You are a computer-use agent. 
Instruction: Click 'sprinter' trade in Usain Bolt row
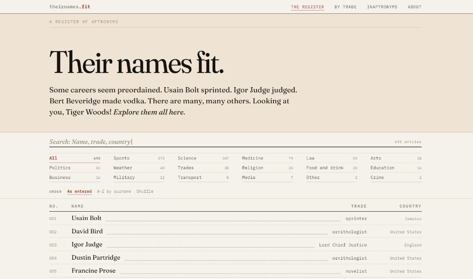pos(356,219)
